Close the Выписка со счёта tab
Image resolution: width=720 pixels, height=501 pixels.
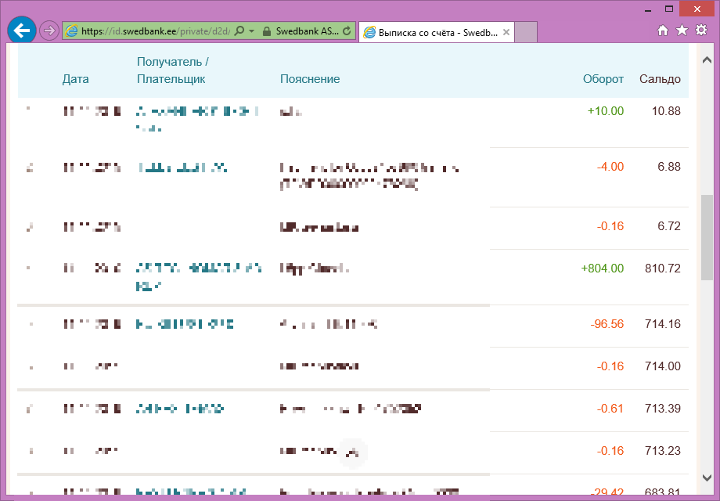point(506,32)
